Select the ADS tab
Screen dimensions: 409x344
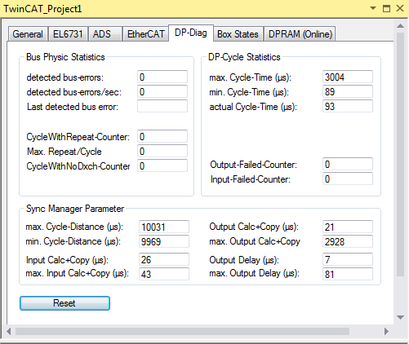click(104, 34)
